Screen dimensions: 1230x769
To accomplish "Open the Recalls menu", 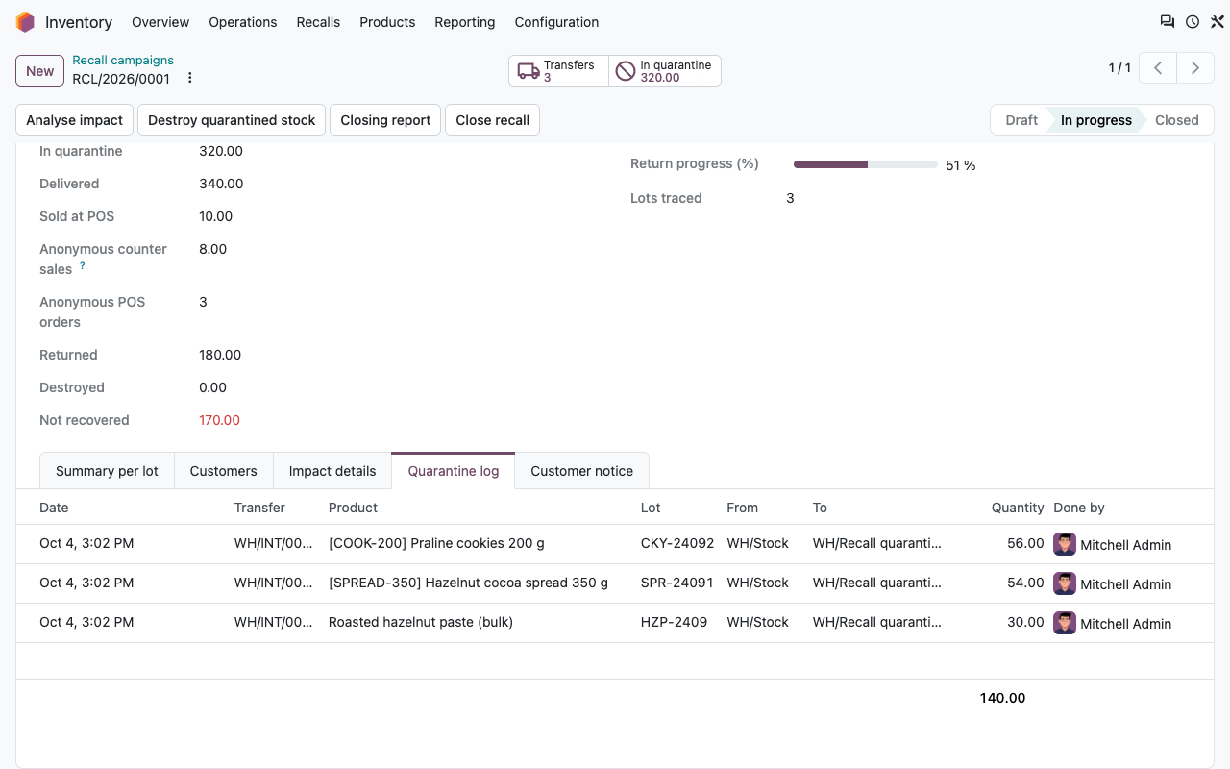I will (318, 22).
